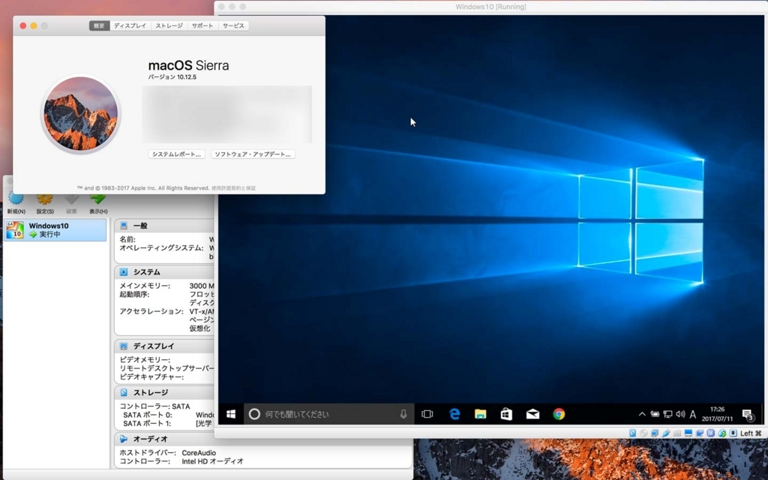
Task: Switch to the サポート tab
Action: [x=202, y=25]
